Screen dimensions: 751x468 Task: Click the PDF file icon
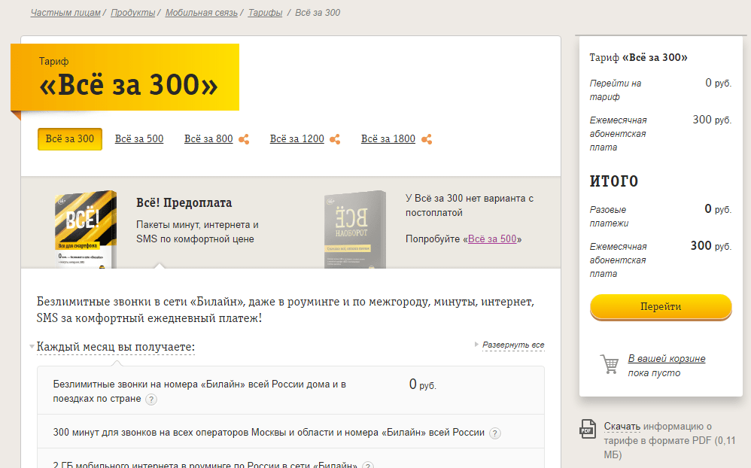pos(588,429)
